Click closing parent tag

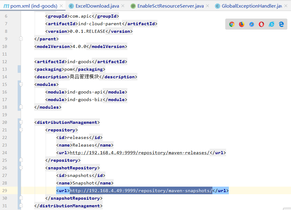(46, 39)
